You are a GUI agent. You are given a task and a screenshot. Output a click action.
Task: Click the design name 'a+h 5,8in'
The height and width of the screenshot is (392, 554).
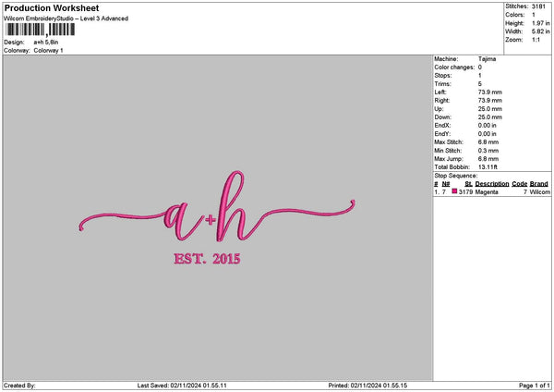point(46,43)
